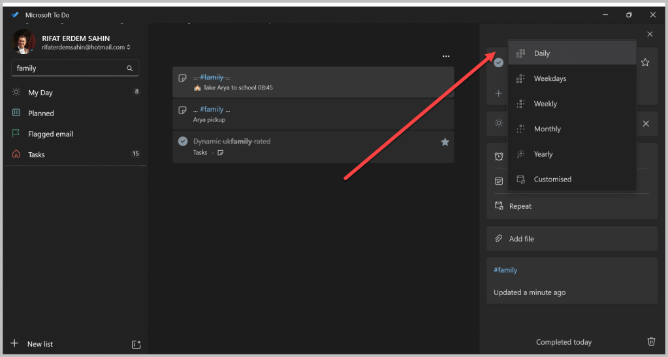This screenshot has width=668, height=357.
Task: Choose Weekly from the repeat menu
Action: point(572,104)
